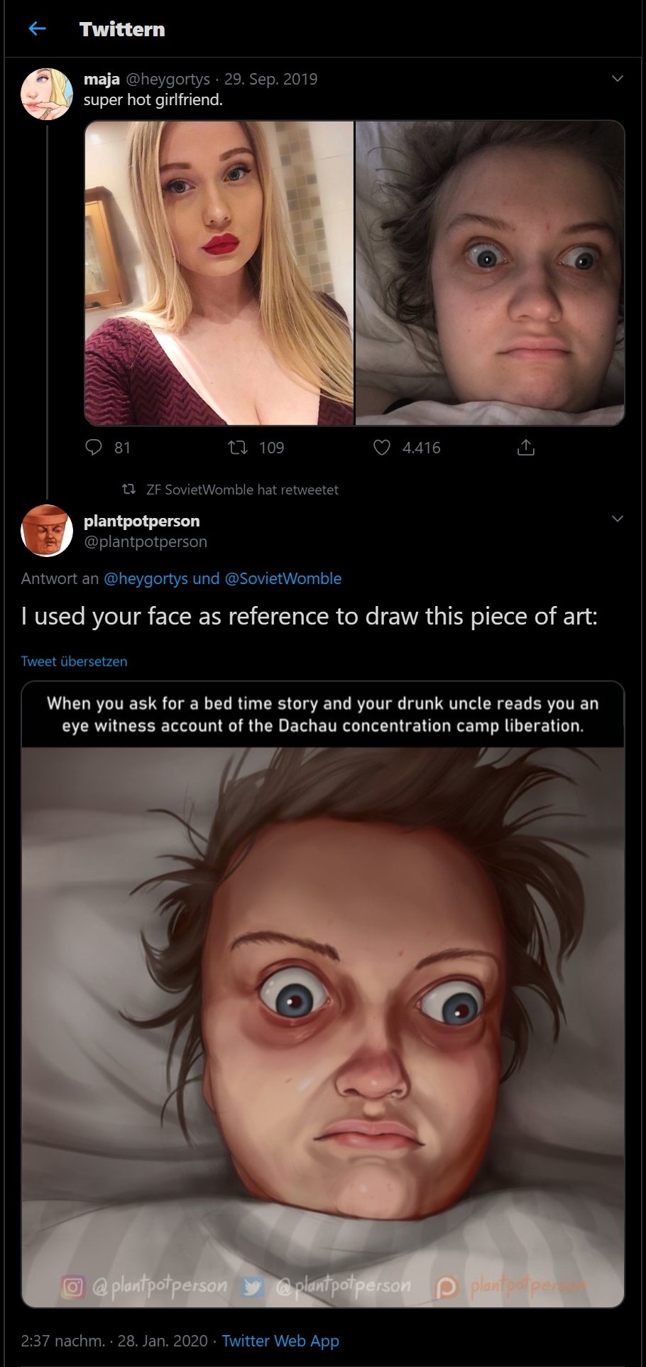Open the @heygortys mention link

pos(146,578)
